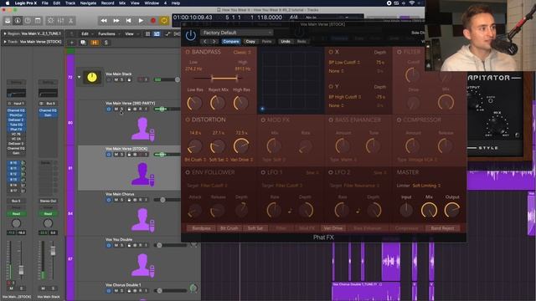
Task: Enable the Distortion section power toggle
Action: pos(188,120)
